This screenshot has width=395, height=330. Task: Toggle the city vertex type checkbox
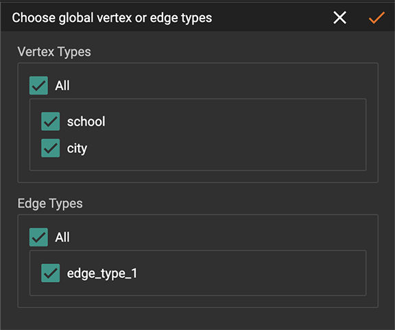tap(50, 148)
